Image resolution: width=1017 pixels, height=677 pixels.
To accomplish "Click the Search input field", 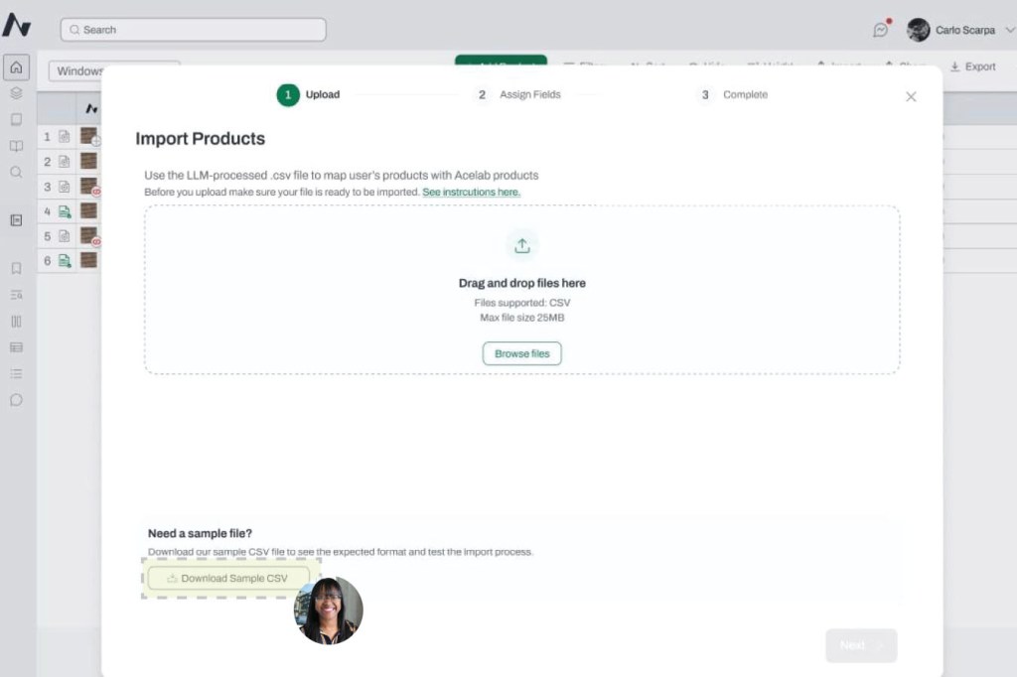I will [194, 30].
